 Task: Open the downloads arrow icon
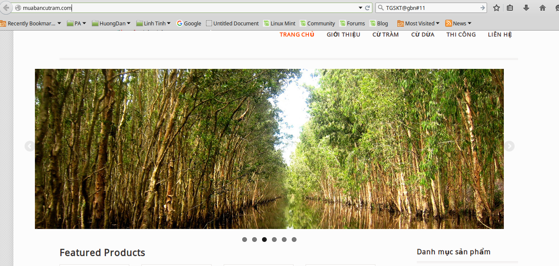point(526,8)
